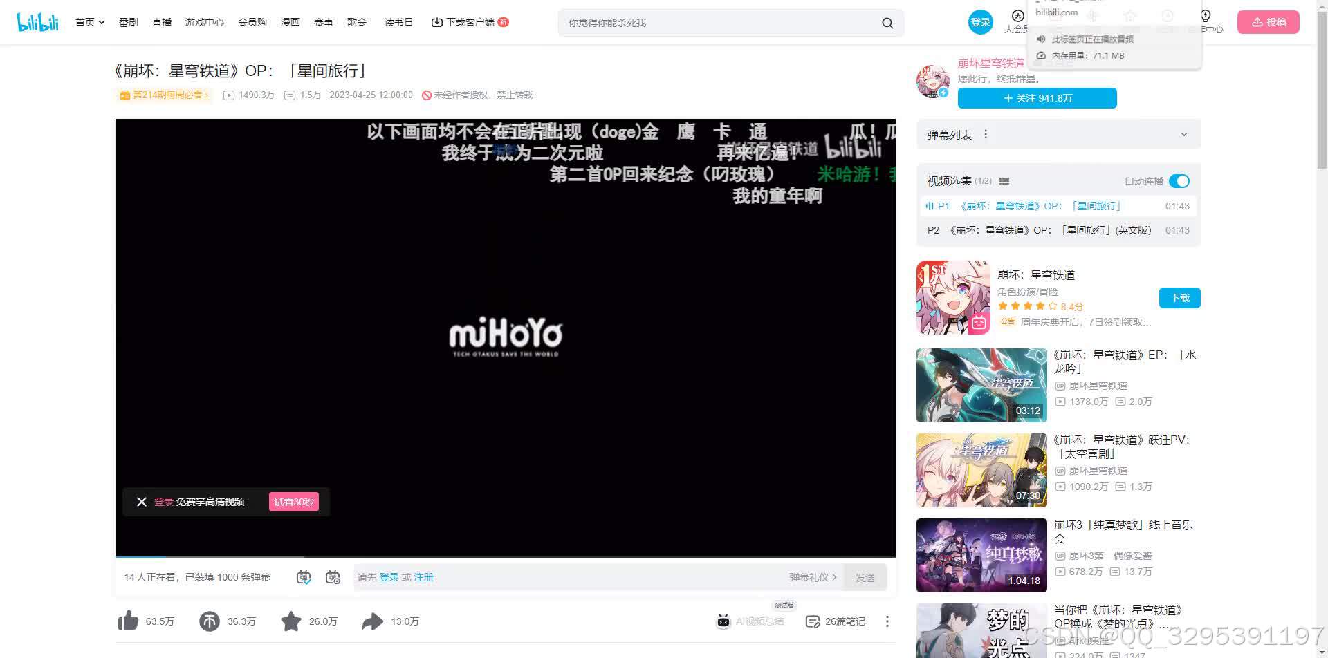Screen dimensions: 1328x658
Task: Click the 崩坏星穹铁道 uploader name
Action: point(990,63)
